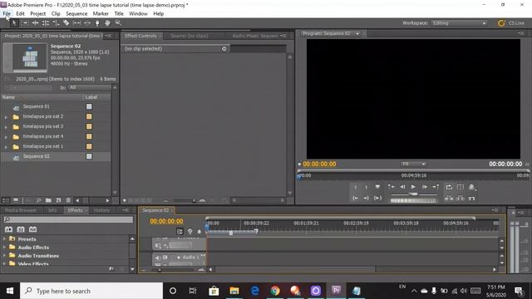This screenshot has height=299, width=532.
Task: Expand timelapse pix set 1 bin
Action: click(x=6, y=147)
